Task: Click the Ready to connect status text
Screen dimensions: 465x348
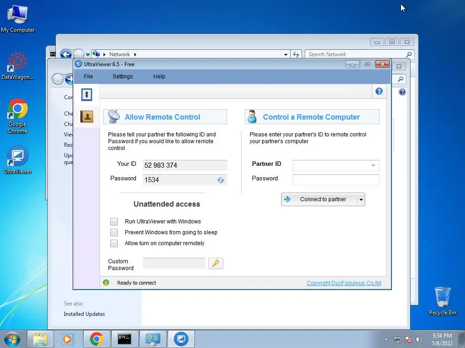Action: 136,283
